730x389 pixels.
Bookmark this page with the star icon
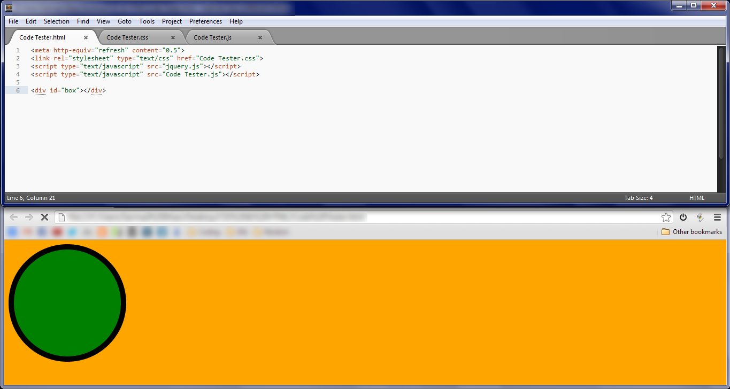coord(666,217)
